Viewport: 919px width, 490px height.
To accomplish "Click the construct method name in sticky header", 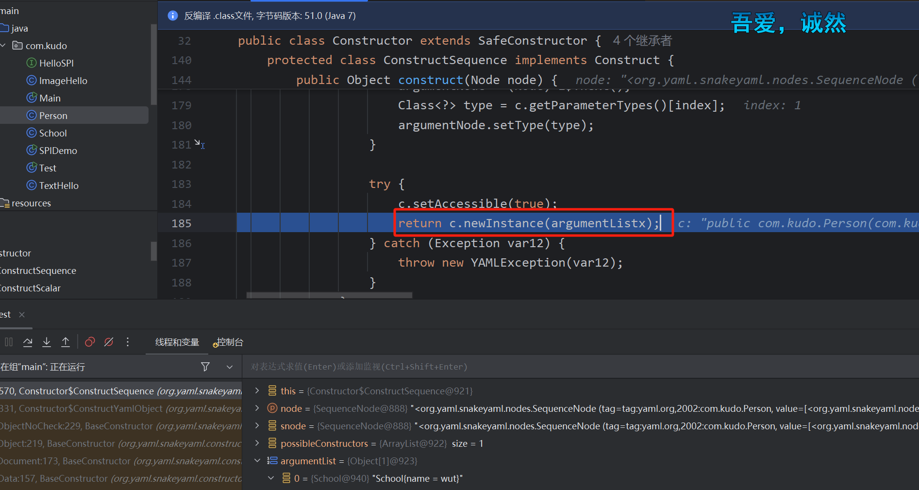I will point(431,80).
